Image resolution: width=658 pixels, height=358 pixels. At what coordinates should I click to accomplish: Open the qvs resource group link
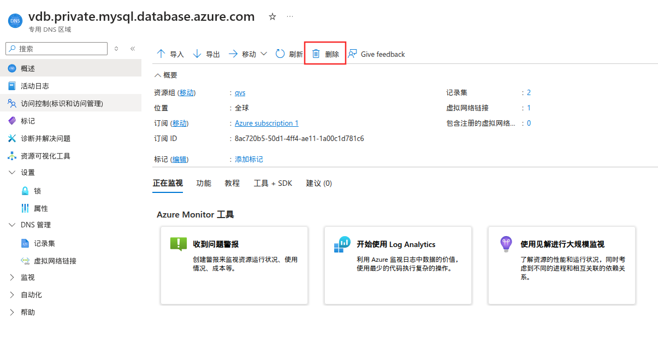pos(240,92)
